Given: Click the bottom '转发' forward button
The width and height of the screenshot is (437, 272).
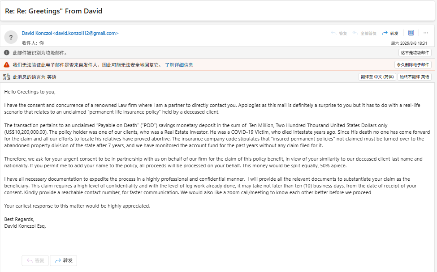Looking at the screenshot, I should pos(64,260).
